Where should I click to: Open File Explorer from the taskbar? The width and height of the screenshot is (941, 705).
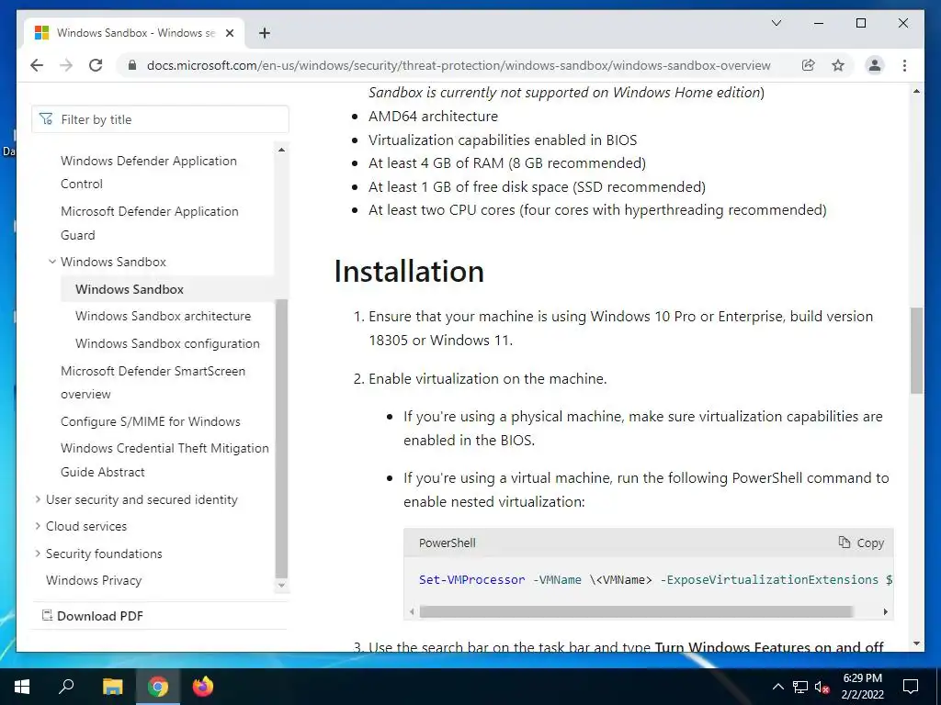pyautogui.click(x=112, y=687)
